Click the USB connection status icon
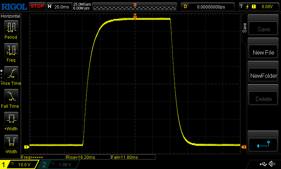Image resolution: width=281 pixels, height=169 pixels. coord(263,164)
